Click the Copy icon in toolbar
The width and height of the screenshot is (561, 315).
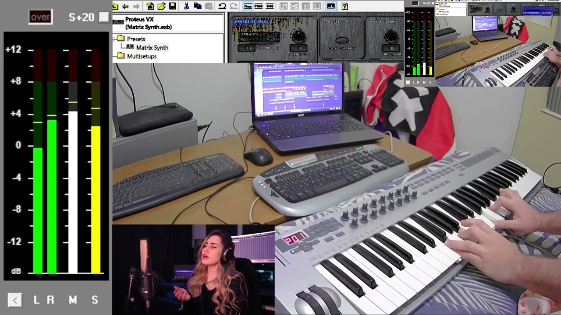point(198,6)
